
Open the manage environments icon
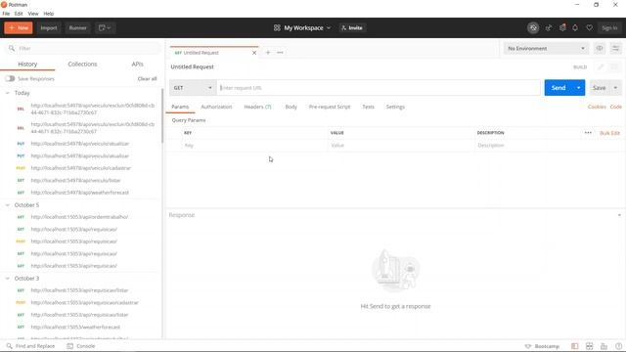coord(615,48)
